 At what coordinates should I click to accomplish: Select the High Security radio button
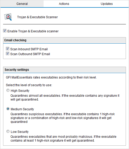point(8,90)
